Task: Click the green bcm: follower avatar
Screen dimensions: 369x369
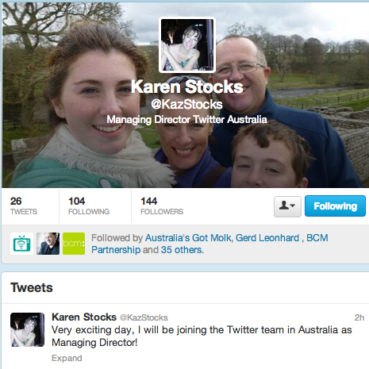Action: 74,244
